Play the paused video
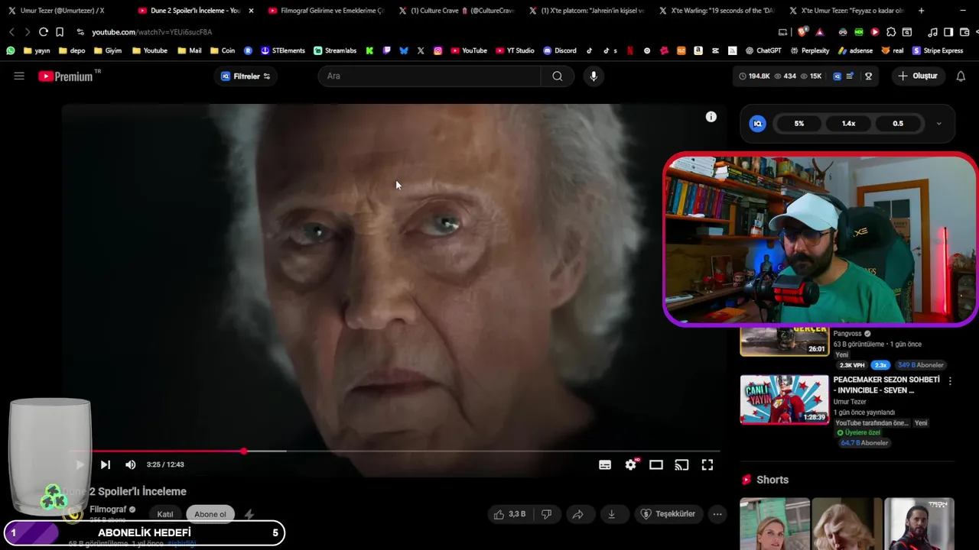The image size is (979, 550). pos(80,464)
